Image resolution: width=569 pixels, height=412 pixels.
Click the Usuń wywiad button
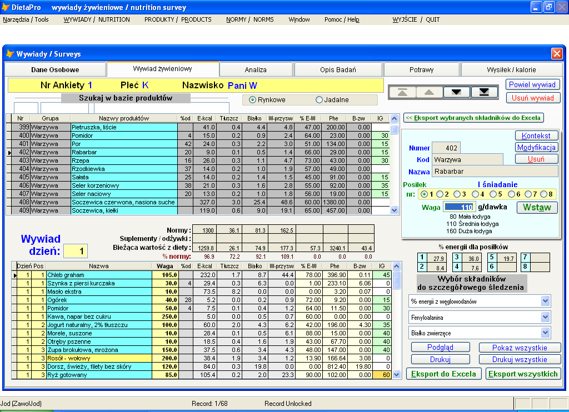tap(533, 98)
